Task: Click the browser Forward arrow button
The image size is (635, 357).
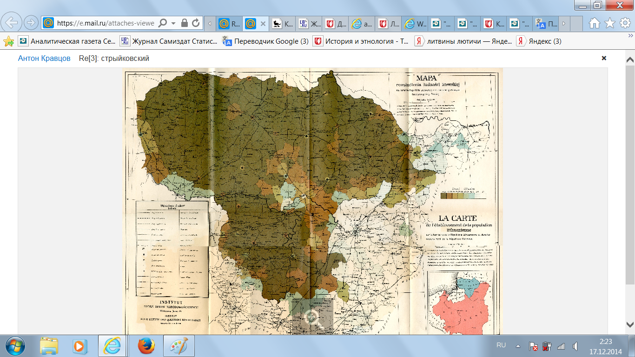Action: pos(31,22)
